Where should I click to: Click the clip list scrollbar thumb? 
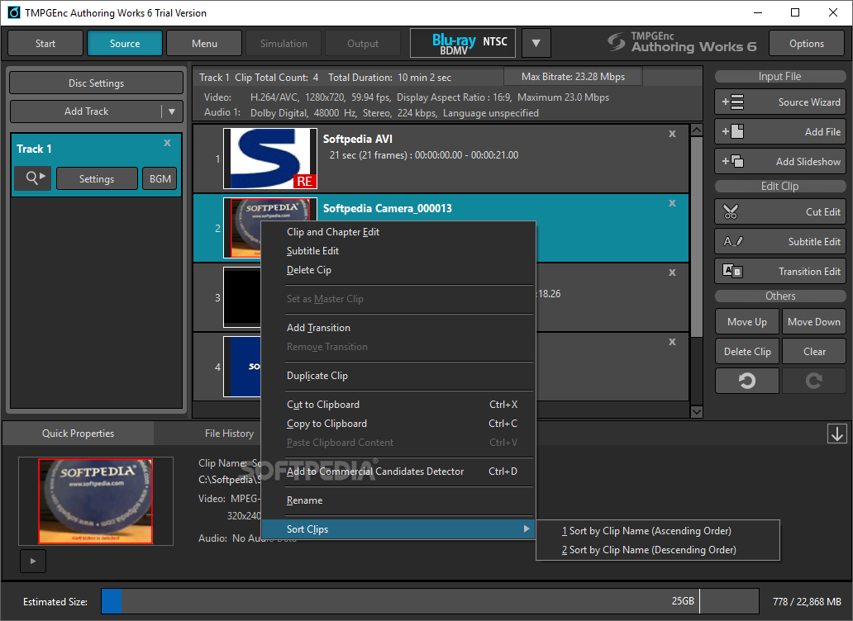[x=696, y=236]
